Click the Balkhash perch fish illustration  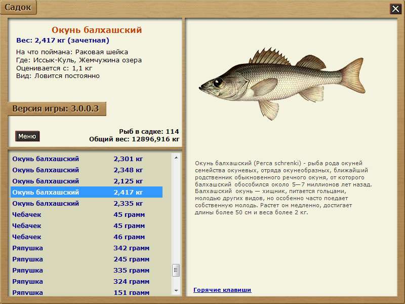click(x=281, y=84)
